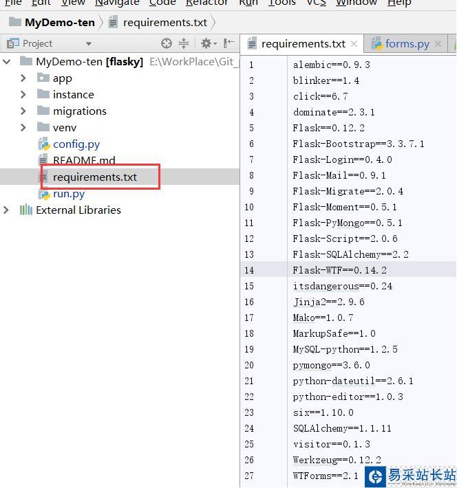The width and height of the screenshot is (457, 488).
Task: Open the Code menu
Action: click(162, 3)
